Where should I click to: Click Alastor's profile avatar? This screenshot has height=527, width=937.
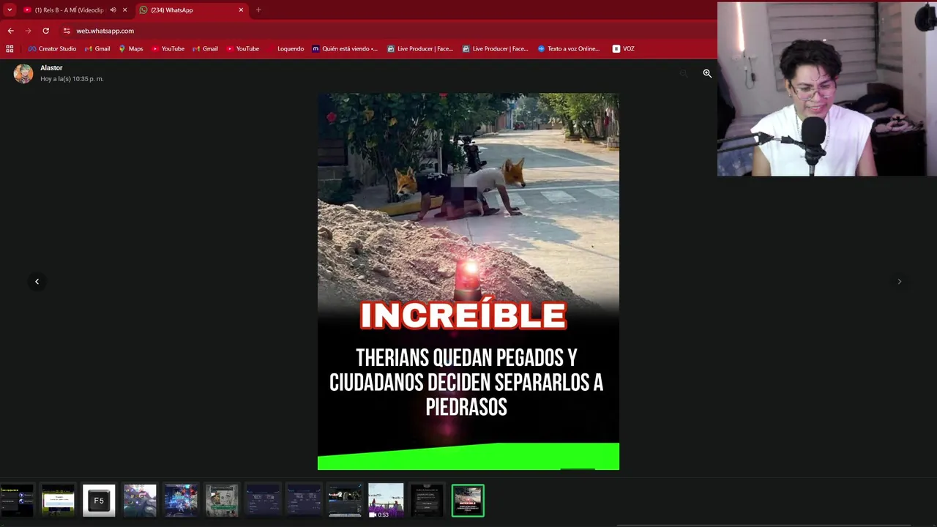coord(23,73)
